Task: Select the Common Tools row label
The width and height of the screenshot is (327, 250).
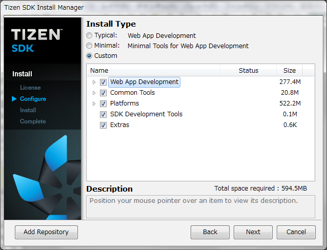Action: (132, 93)
